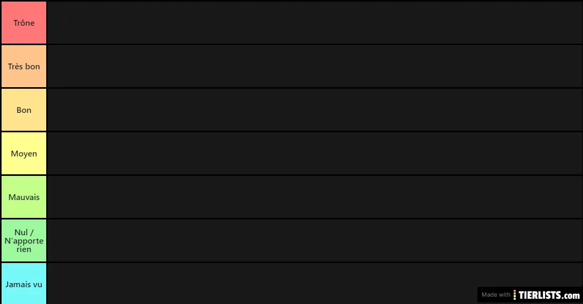Click the "Nul / N'apporte rien" label
583x304 pixels.
(24, 240)
